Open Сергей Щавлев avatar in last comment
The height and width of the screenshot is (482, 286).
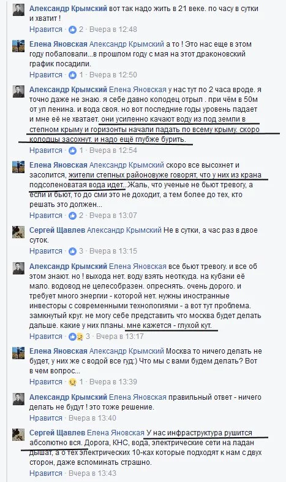pyautogui.click(x=18, y=435)
